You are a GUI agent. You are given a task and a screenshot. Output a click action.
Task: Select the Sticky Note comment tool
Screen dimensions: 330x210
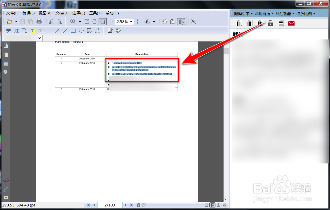[x=8, y=31]
